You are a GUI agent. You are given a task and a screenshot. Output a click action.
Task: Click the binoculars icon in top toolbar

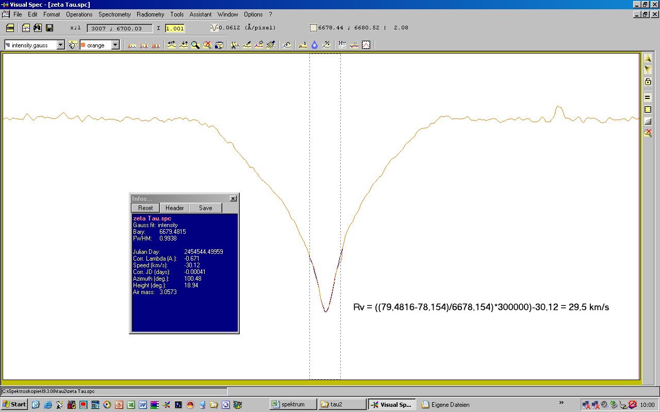tap(38, 28)
